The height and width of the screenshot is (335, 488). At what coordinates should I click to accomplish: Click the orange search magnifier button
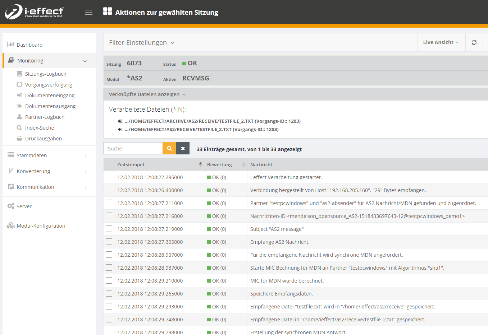[169, 148]
